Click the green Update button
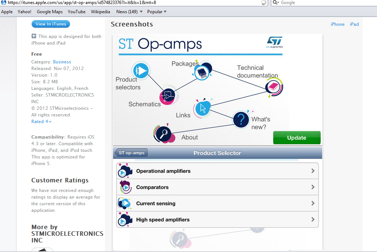The width and height of the screenshot is (377, 252). (297, 138)
